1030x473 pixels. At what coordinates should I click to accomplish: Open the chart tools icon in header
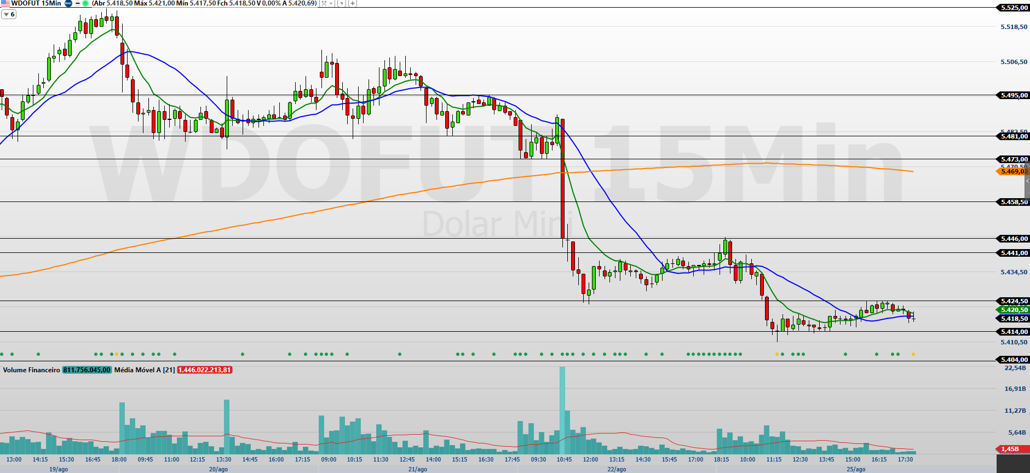point(324,3)
